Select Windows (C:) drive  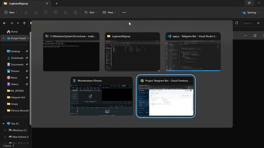18,130
